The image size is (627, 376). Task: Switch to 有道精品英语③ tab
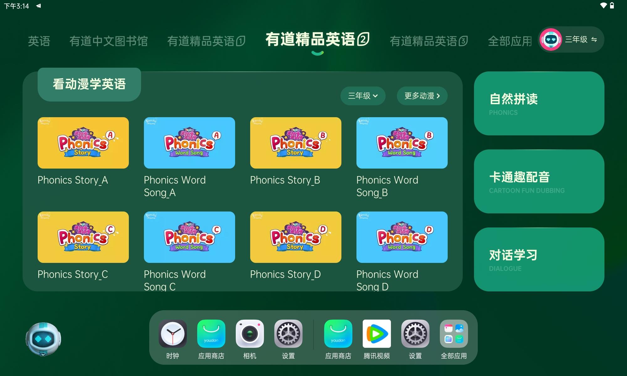pyautogui.click(x=428, y=40)
